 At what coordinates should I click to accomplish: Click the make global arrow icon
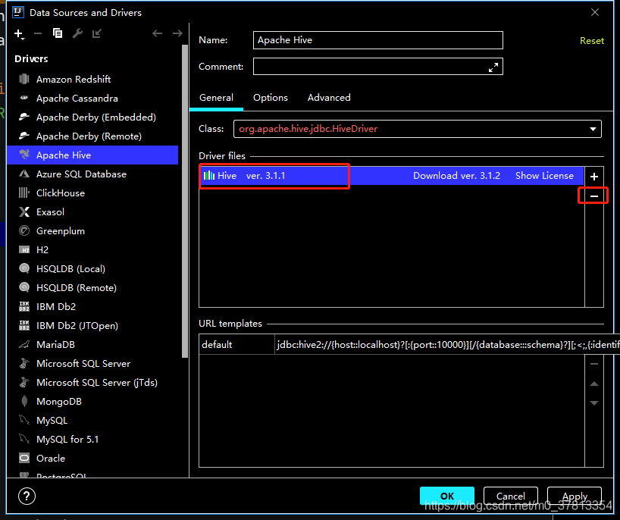pos(97,33)
